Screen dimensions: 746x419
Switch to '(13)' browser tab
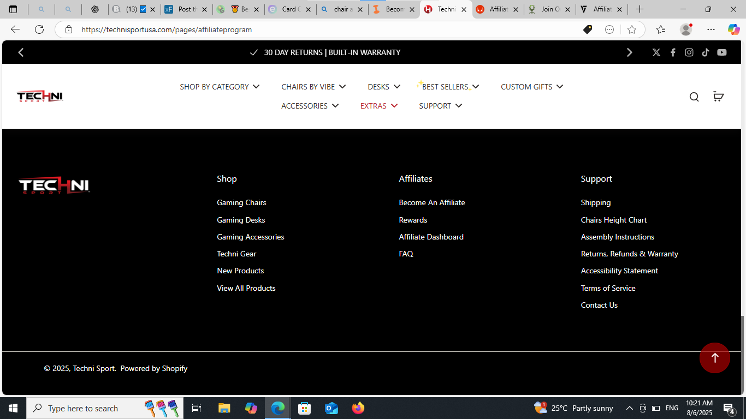134,9
